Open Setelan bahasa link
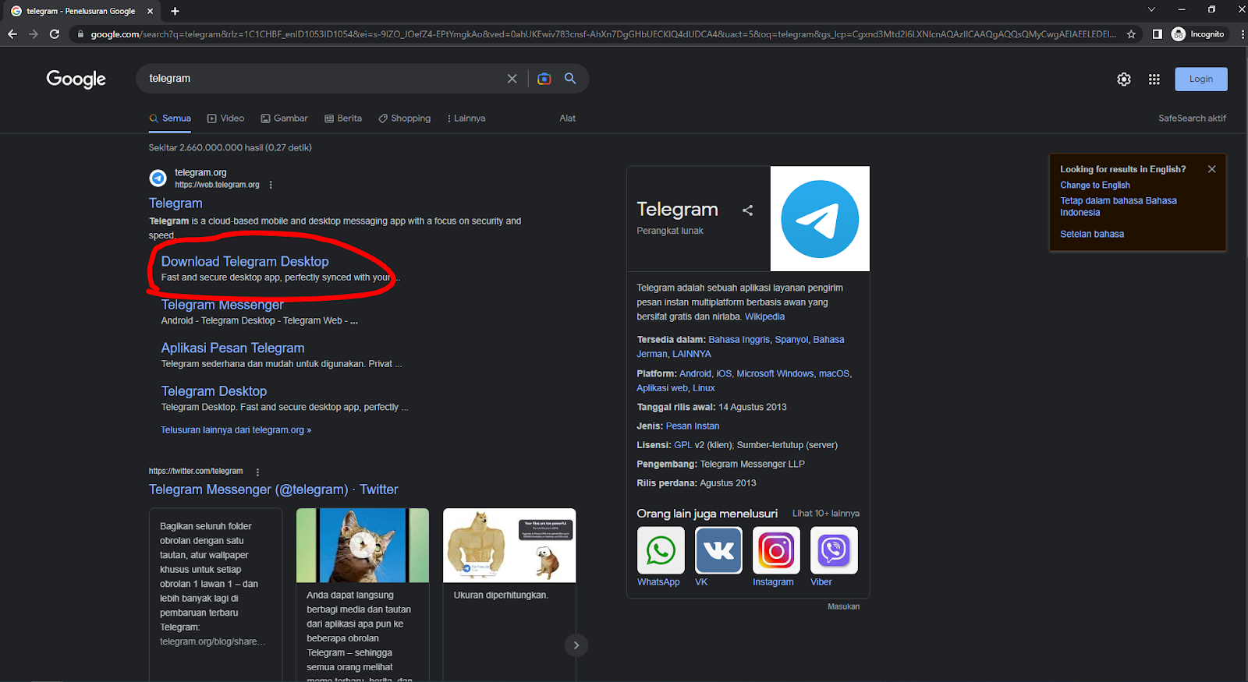The image size is (1248, 682). [1092, 234]
